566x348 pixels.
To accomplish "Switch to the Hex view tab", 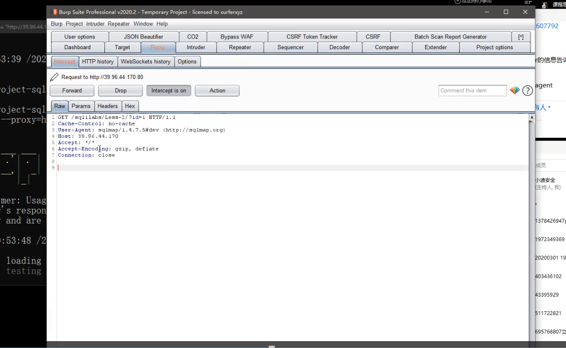I will 130,106.
